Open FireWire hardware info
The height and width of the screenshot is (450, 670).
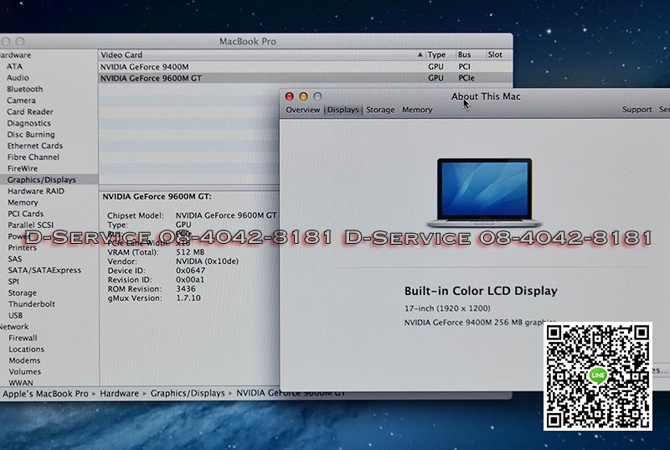pos(23,168)
